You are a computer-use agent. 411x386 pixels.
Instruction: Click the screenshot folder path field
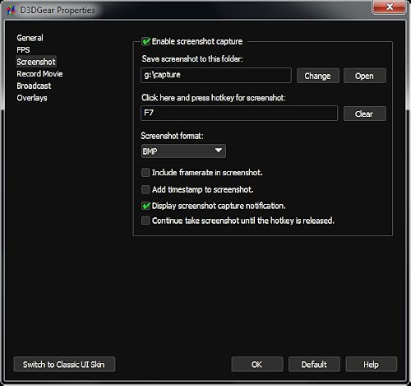pyautogui.click(x=216, y=75)
